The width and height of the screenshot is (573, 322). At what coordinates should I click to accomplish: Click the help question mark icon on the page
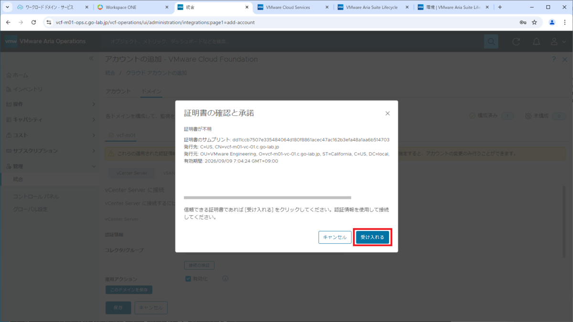[x=554, y=59]
